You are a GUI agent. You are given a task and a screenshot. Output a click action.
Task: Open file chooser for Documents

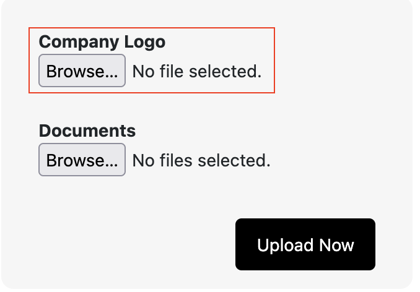click(82, 160)
